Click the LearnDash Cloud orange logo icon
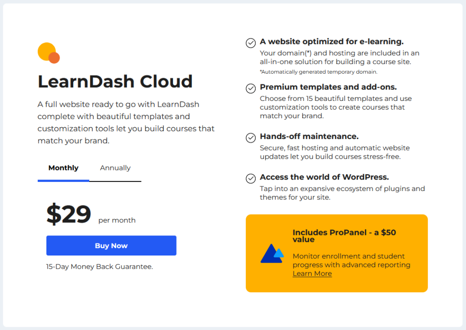466x330 pixels. (x=49, y=53)
